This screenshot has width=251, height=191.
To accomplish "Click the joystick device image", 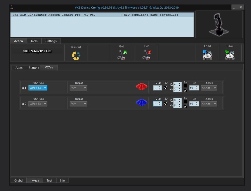I will [x=219, y=24].
